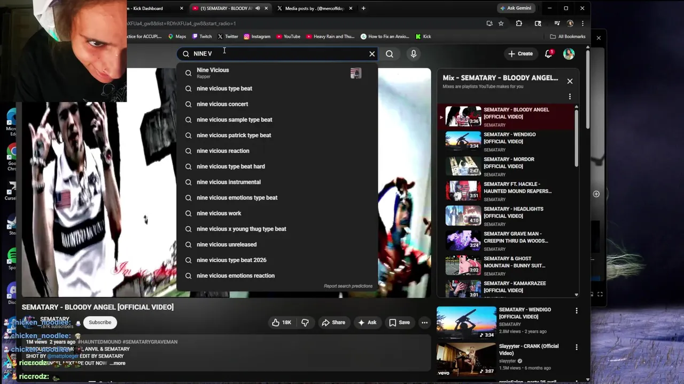Choose suggestion nine vicious patrick type beat
Viewport: 684px width, 384px height.
277,135
